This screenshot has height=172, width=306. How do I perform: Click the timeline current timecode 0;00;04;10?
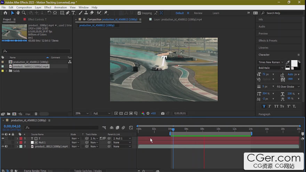point(12,126)
